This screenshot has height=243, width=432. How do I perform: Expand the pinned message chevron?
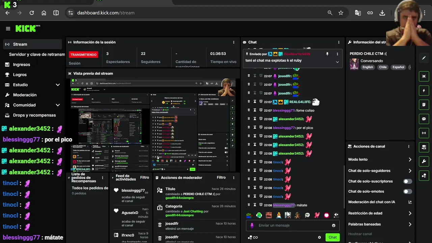(337, 62)
